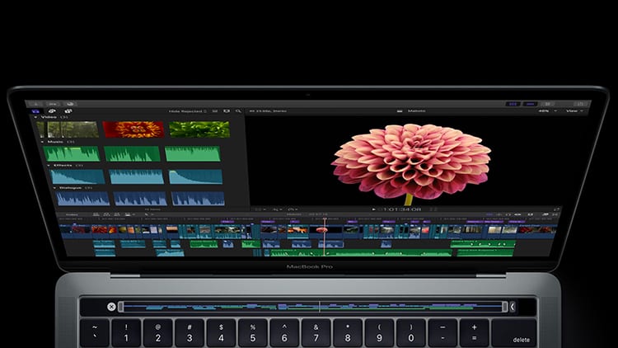Tap the Touch Bar right range handle
This screenshot has width=618, height=348.
point(504,307)
